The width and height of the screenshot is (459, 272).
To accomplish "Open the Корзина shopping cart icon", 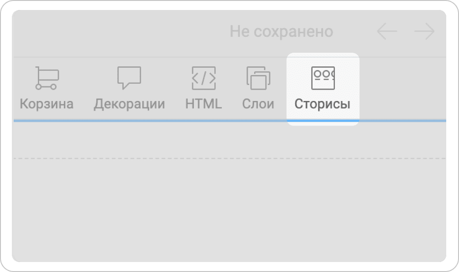I will pyautogui.click(x=47, y=78).
